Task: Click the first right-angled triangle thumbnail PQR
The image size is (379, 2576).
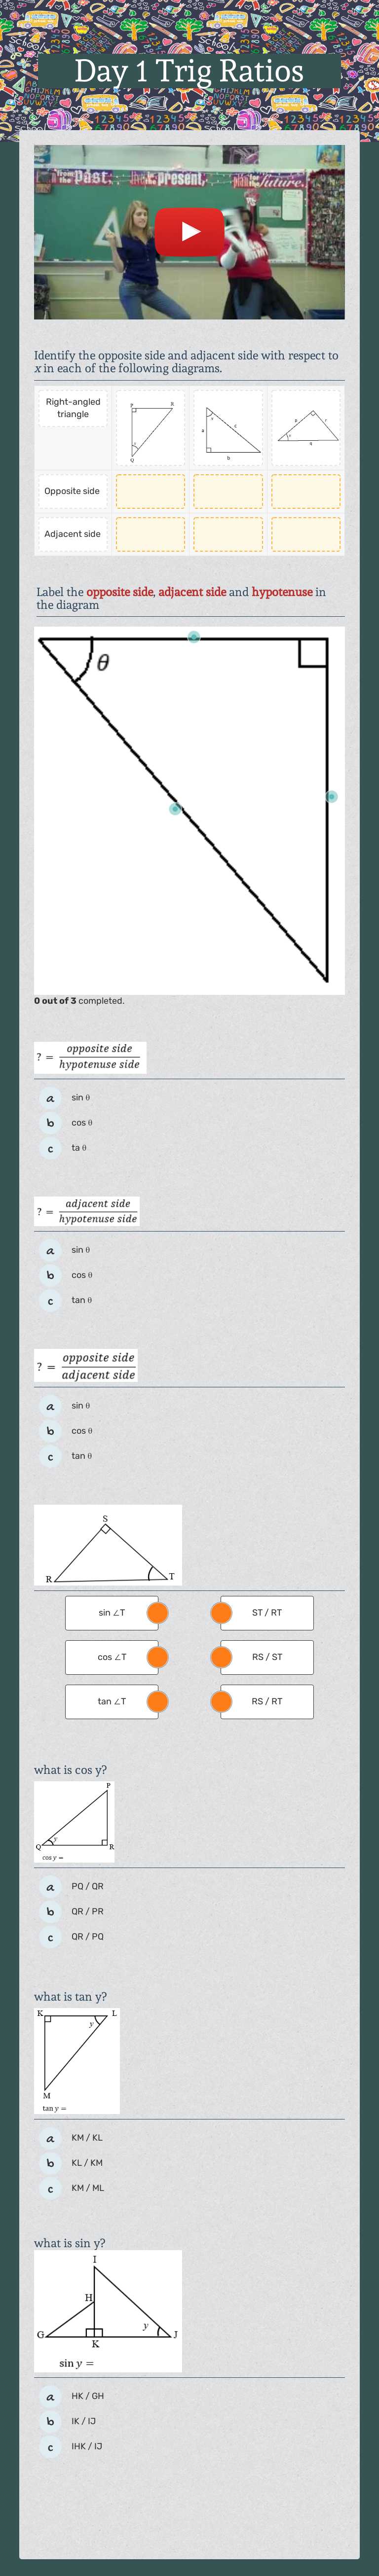Action: click(x=150, y=428)
